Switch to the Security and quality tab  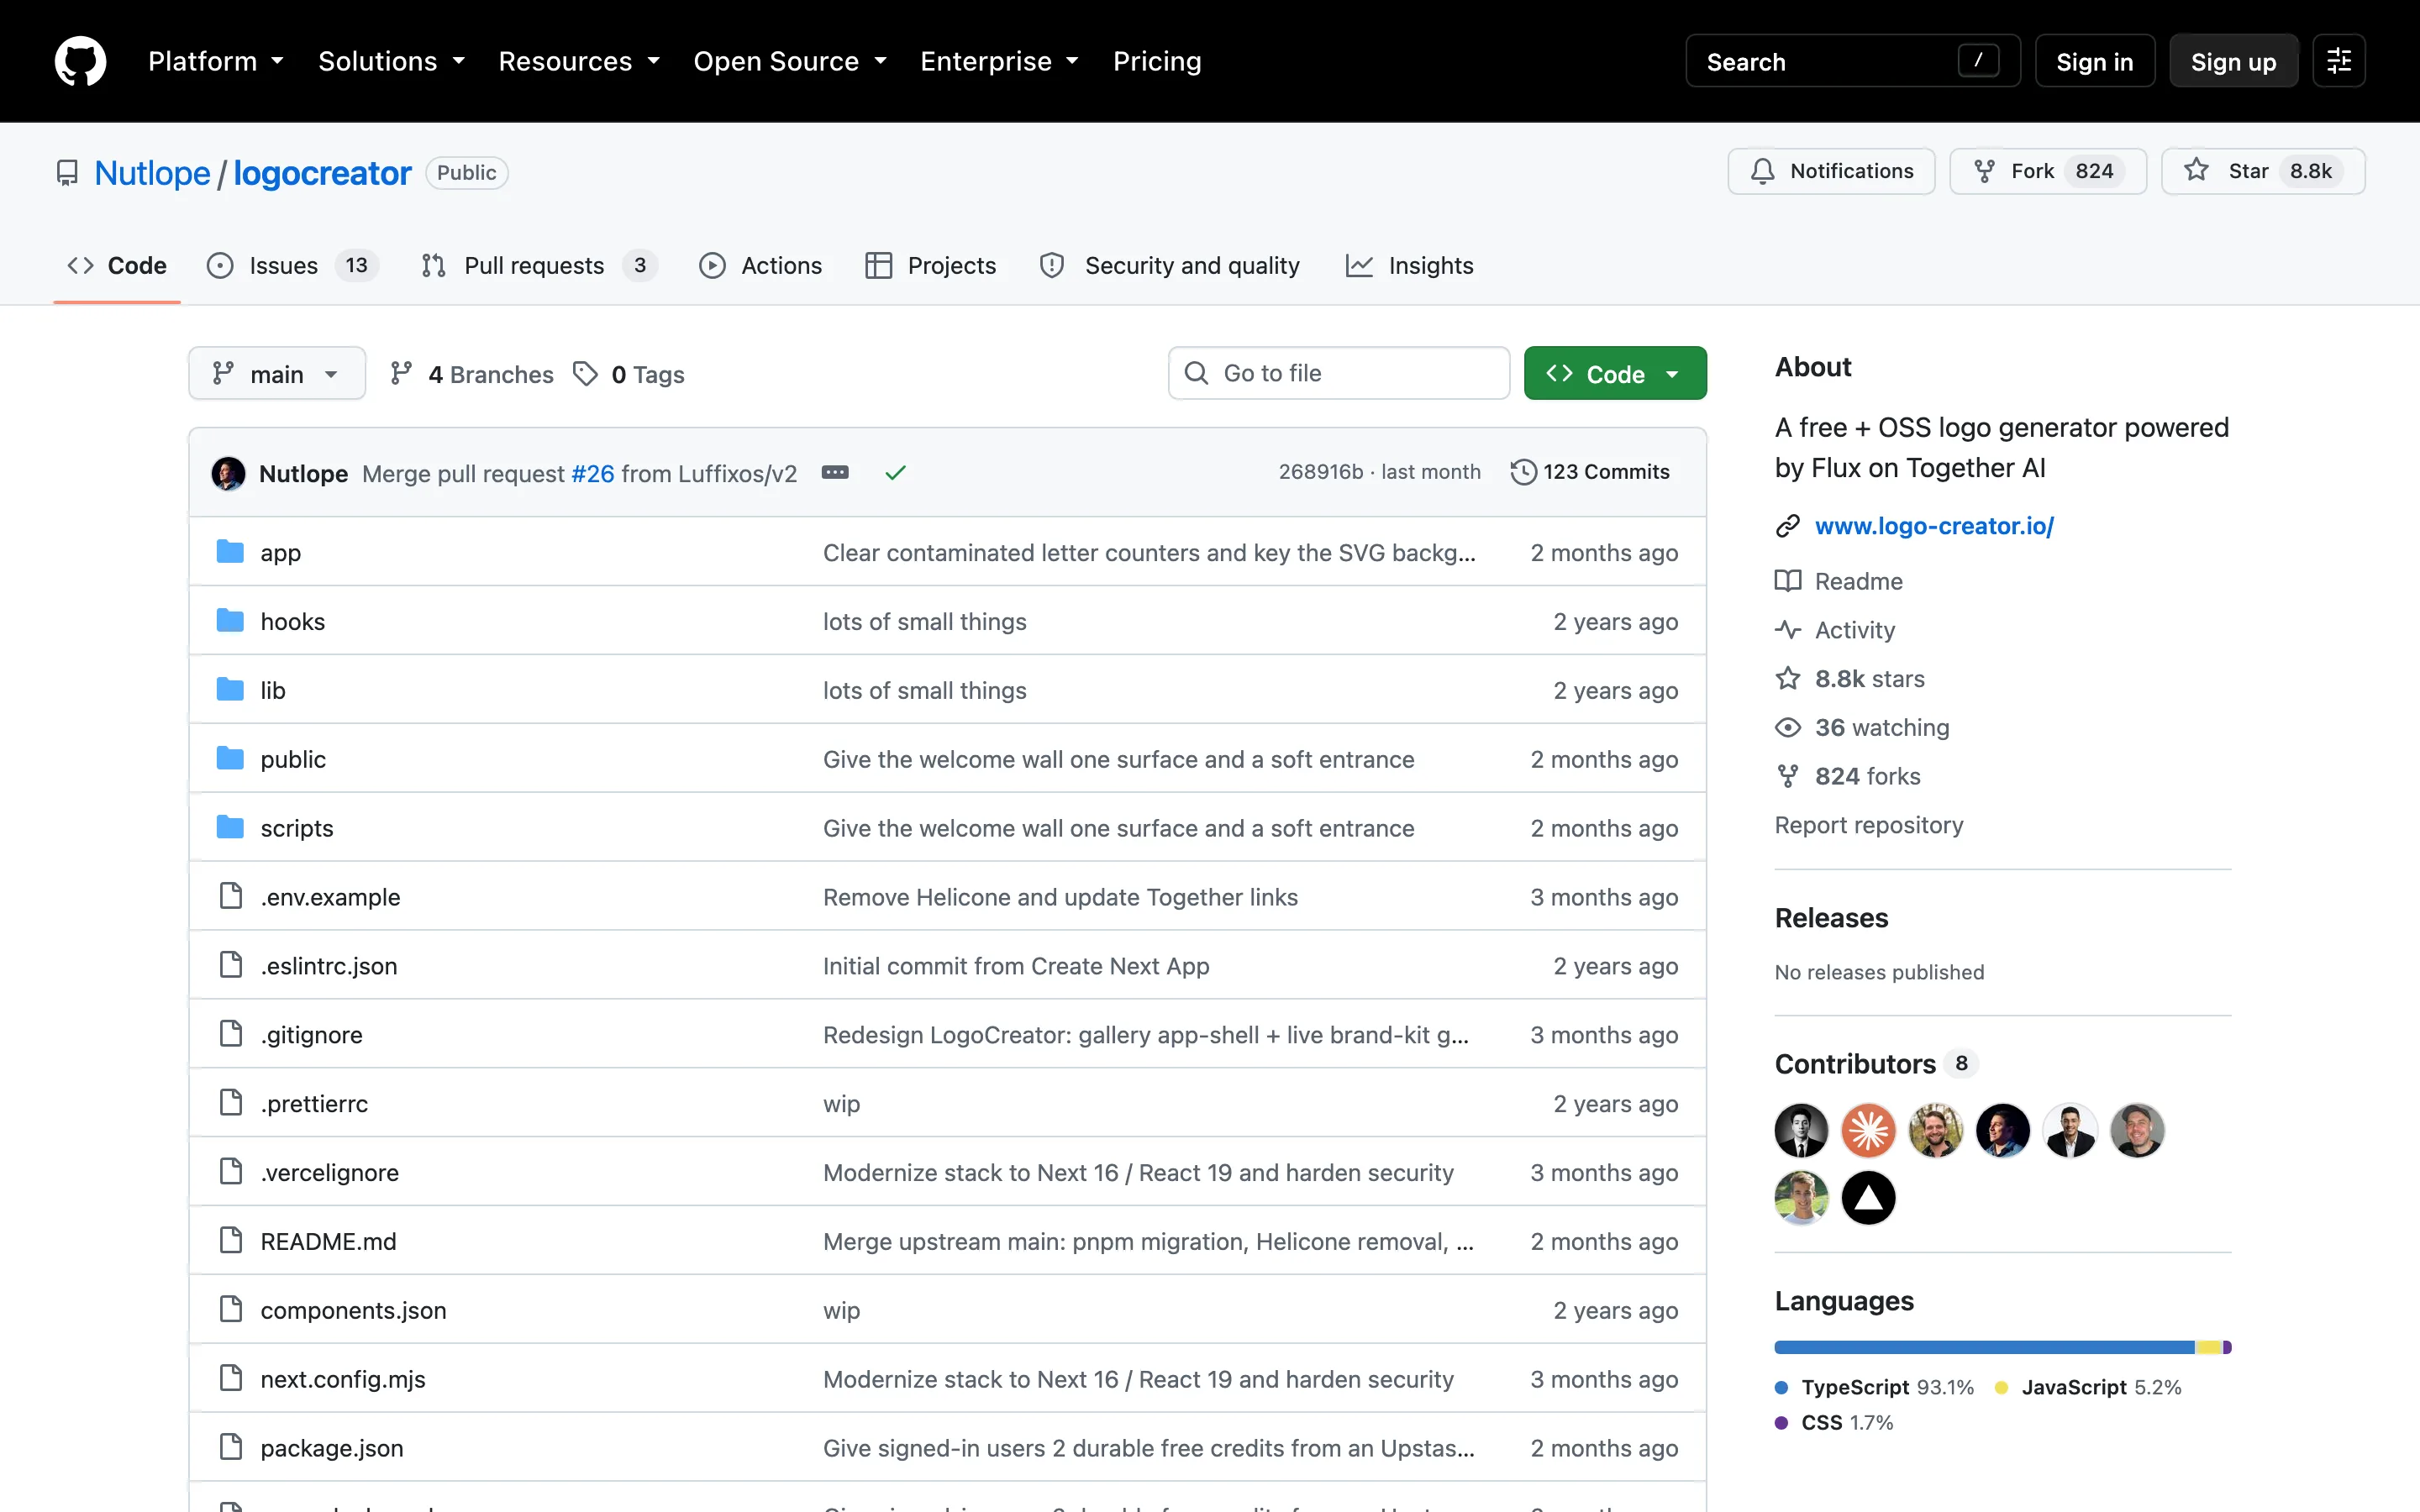[1170, 265]
